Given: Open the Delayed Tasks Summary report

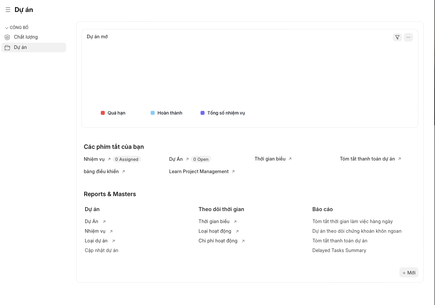Looking at the screenshot, I should [339, 250].
